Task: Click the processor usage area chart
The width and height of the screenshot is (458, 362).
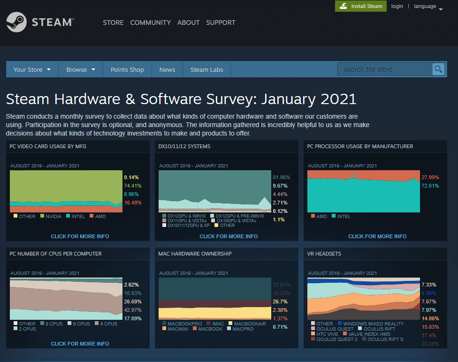Action: pos(363,191)
